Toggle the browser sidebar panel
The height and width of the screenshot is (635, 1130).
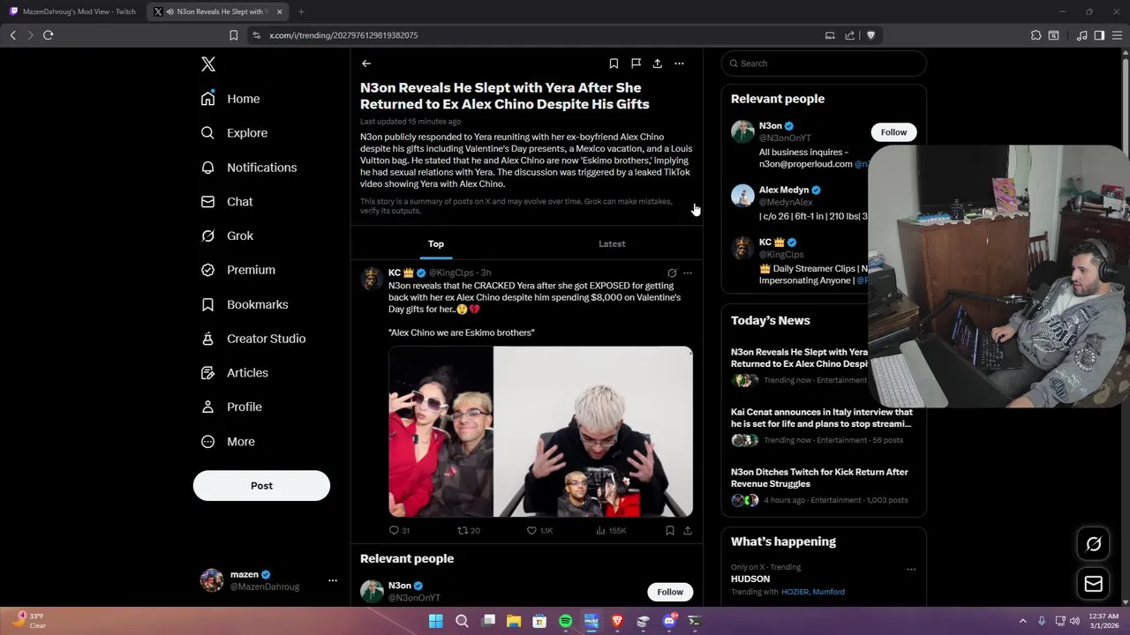[x=1099, y=35]
